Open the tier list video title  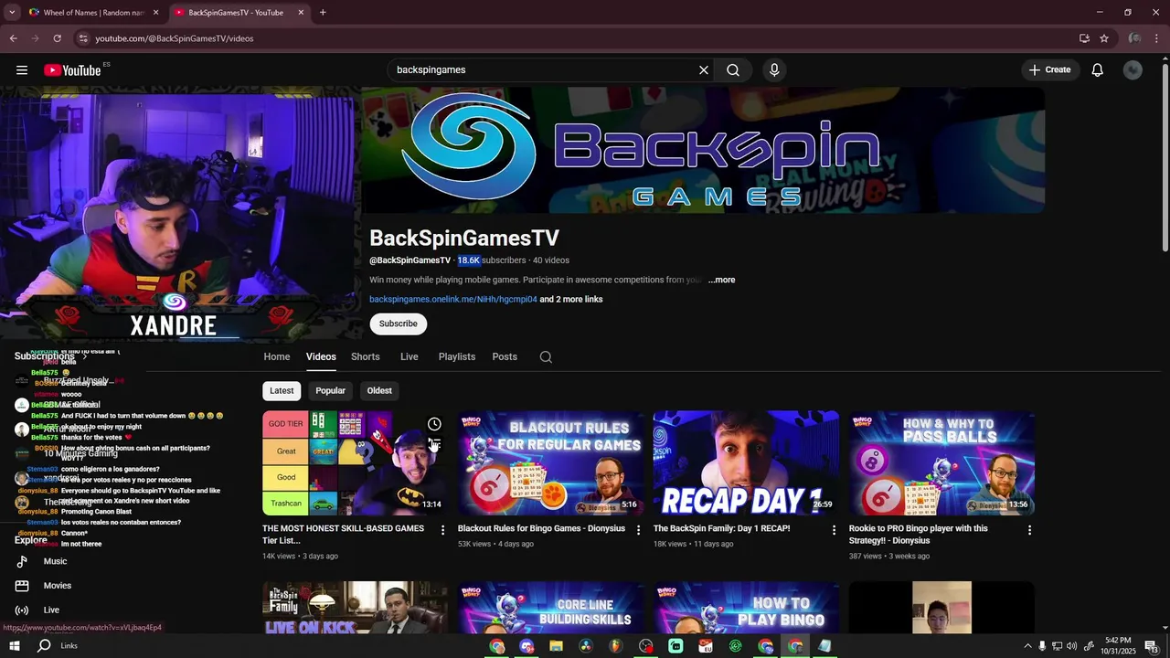(x=343, y=535)
